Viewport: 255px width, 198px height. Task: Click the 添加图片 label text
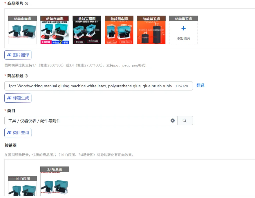183,38
